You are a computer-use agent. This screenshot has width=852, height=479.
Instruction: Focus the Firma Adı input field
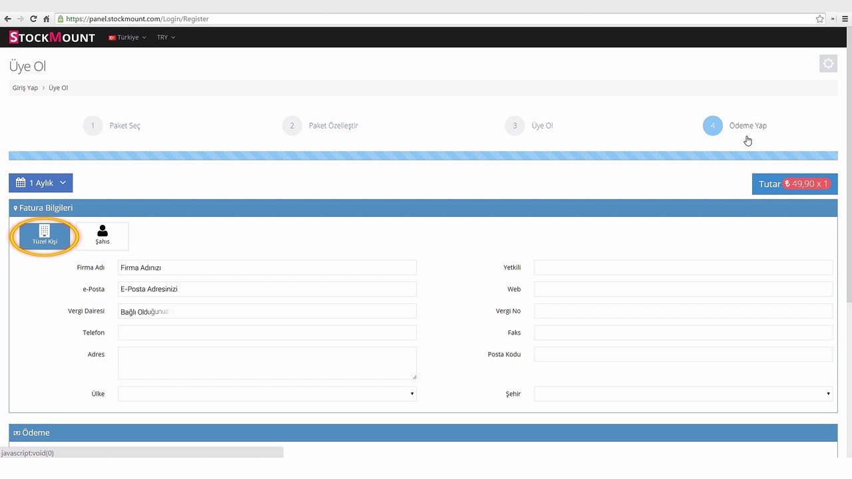coord(267,267)
